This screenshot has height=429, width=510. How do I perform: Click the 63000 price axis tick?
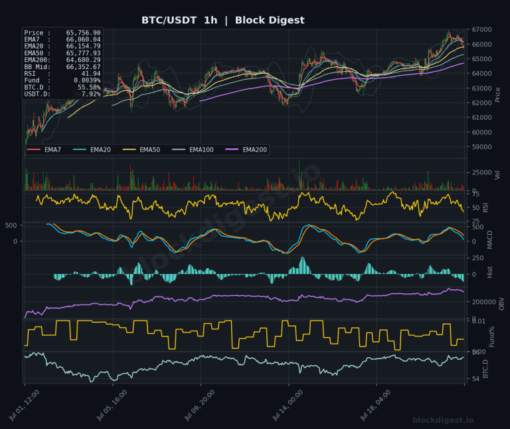point(481,88)
